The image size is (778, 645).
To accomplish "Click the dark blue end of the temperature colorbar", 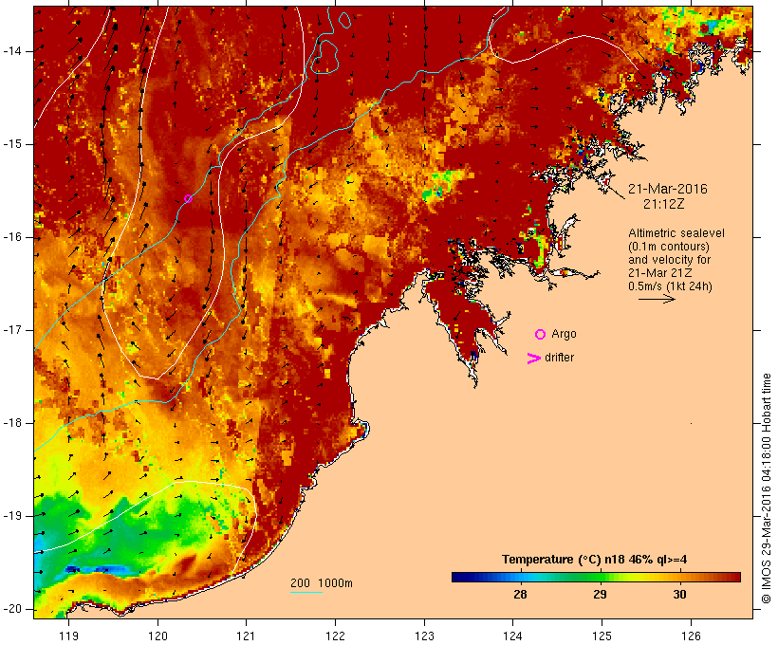I will point(461,577).
